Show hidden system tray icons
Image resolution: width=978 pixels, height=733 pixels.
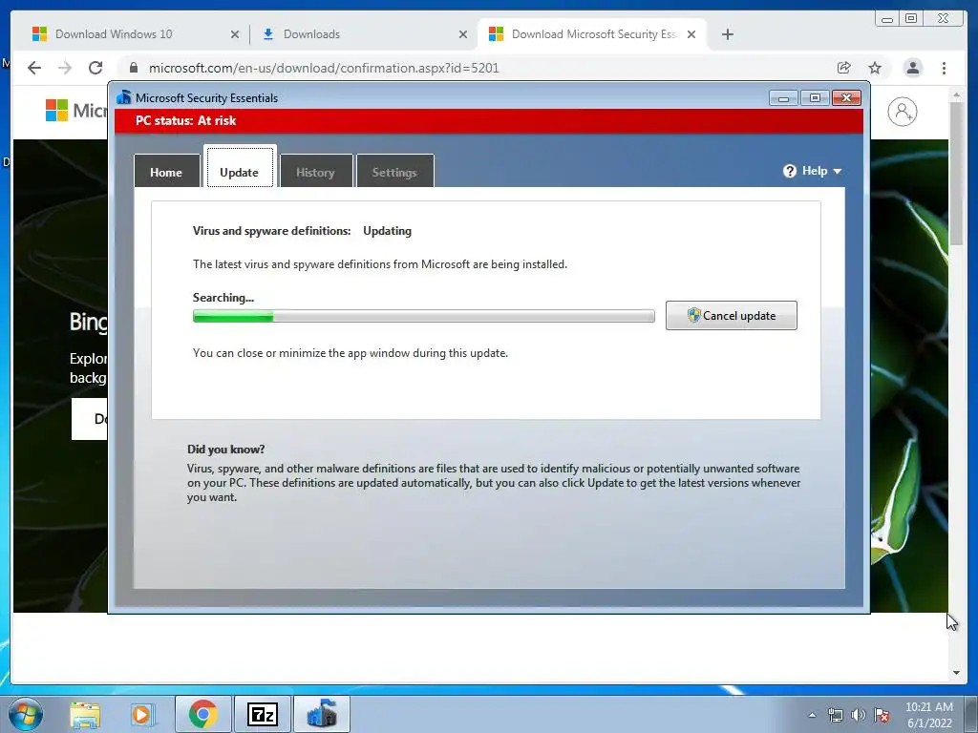(x=812, y=715)
